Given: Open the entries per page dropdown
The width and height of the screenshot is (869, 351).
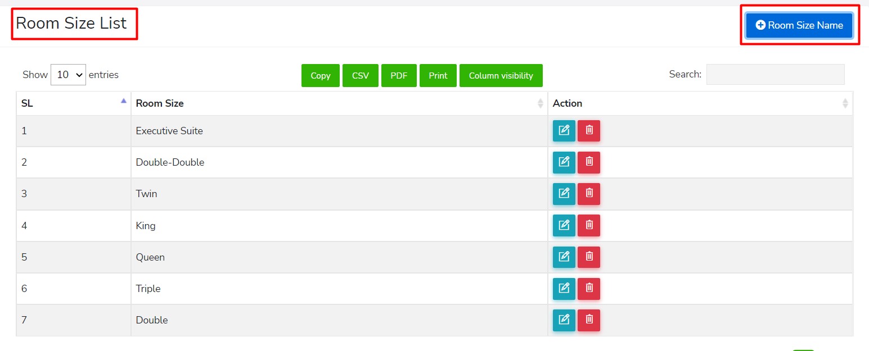Looking at the screenshot, I should click(x=68, y=75).
